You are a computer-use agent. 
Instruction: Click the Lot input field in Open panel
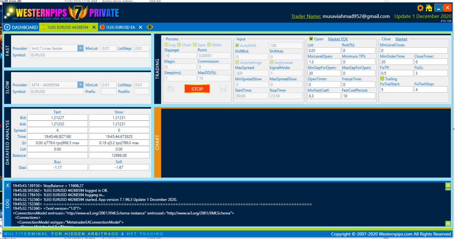click(323, 51)
